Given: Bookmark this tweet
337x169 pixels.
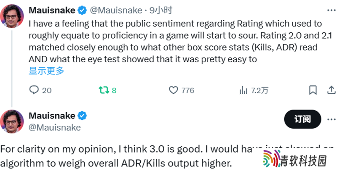Looking at the screenshot, I should click(x=313, y=90).
